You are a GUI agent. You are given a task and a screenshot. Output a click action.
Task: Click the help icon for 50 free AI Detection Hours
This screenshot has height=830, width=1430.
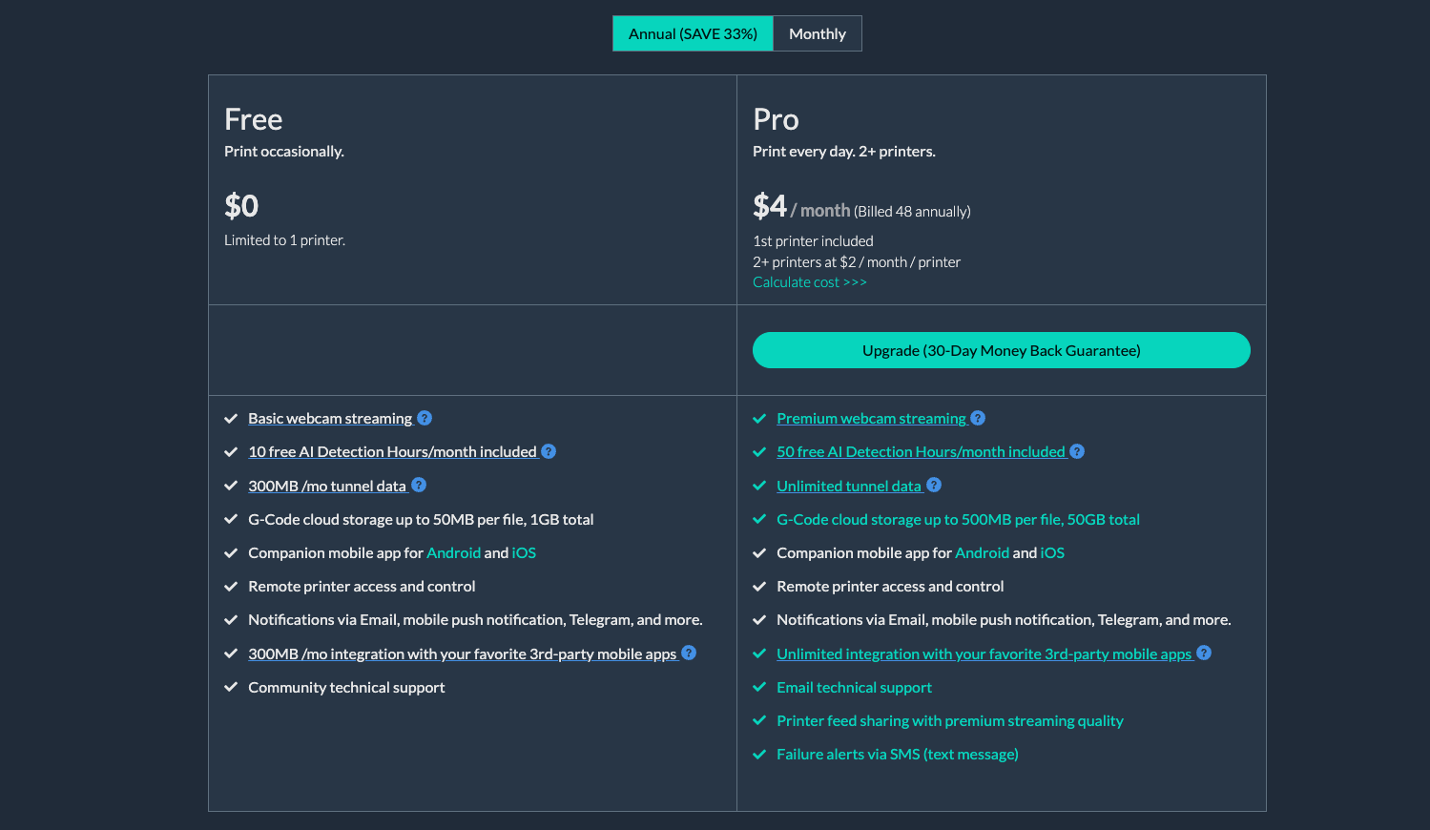tap(1078, 451)
